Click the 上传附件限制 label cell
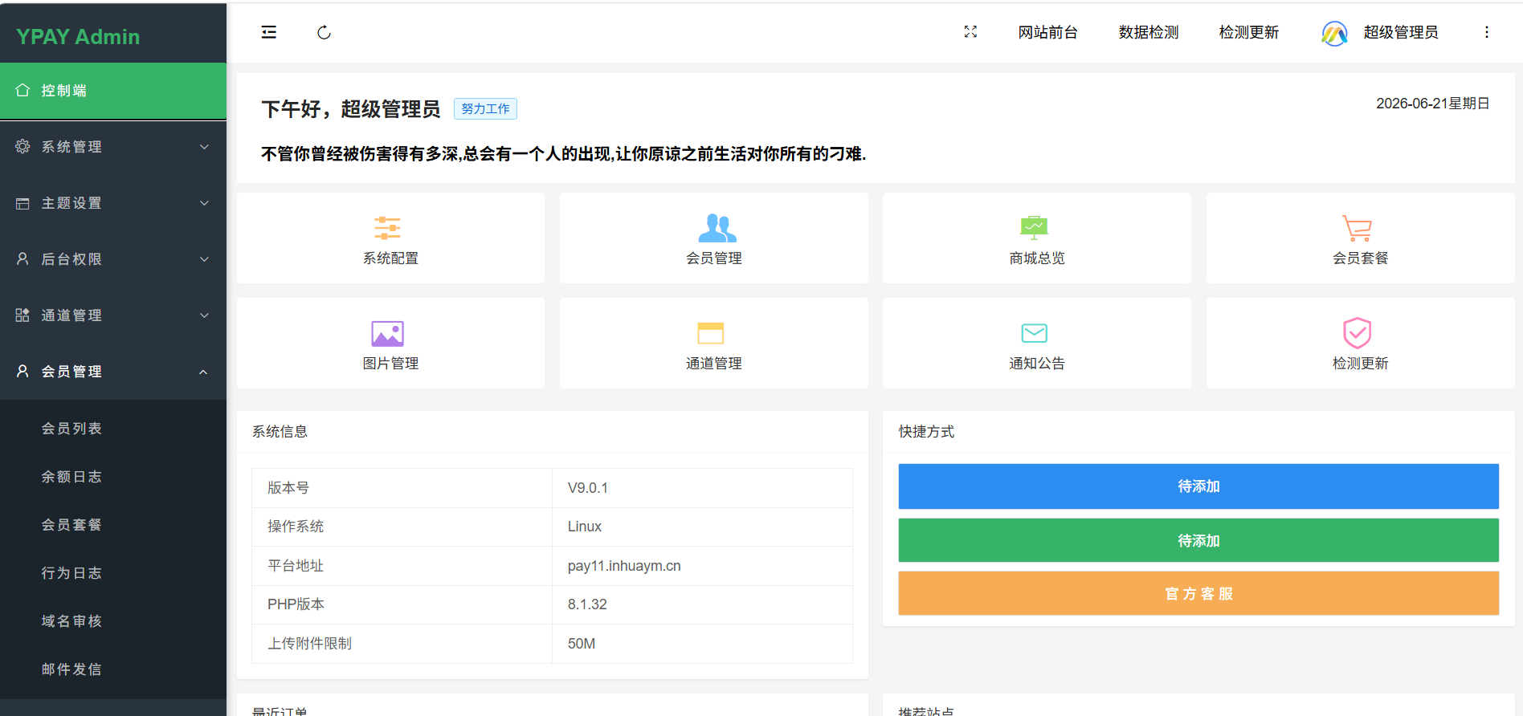The width and height of the screenshot is (1523, 716). (402, 644)
